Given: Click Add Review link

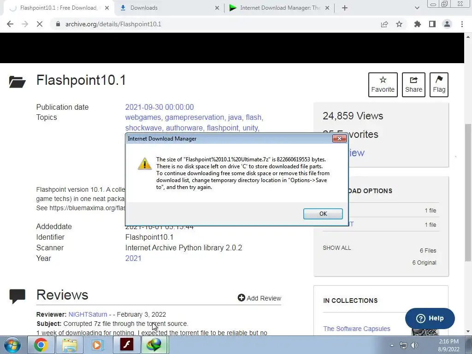Looking at the screenshot, I should (x=260, y=298).
